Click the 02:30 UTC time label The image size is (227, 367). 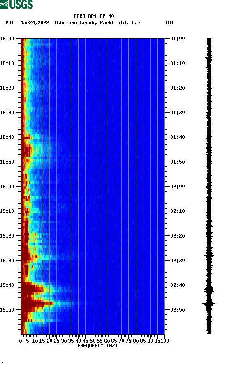tap(178, 260)
